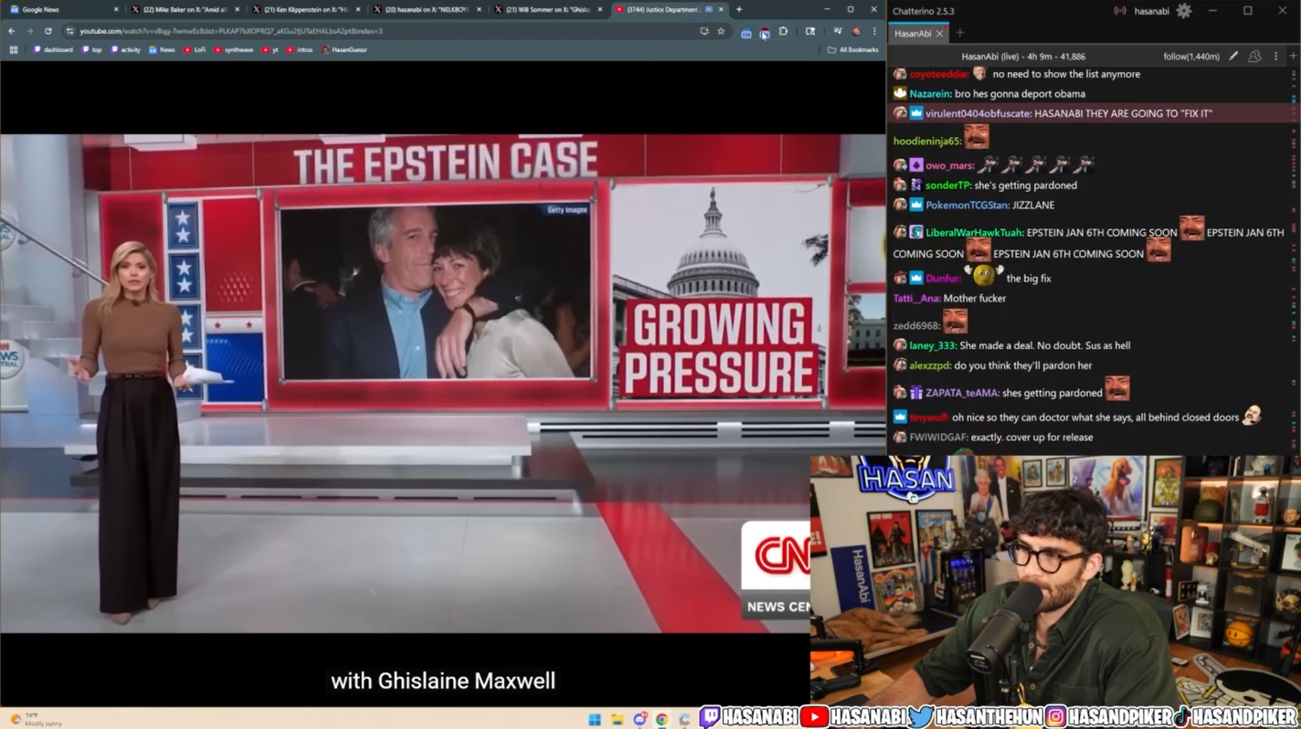The image size is (1301, 729).
Task: Click username sonderTP in chat
Action: pos(948,185)
